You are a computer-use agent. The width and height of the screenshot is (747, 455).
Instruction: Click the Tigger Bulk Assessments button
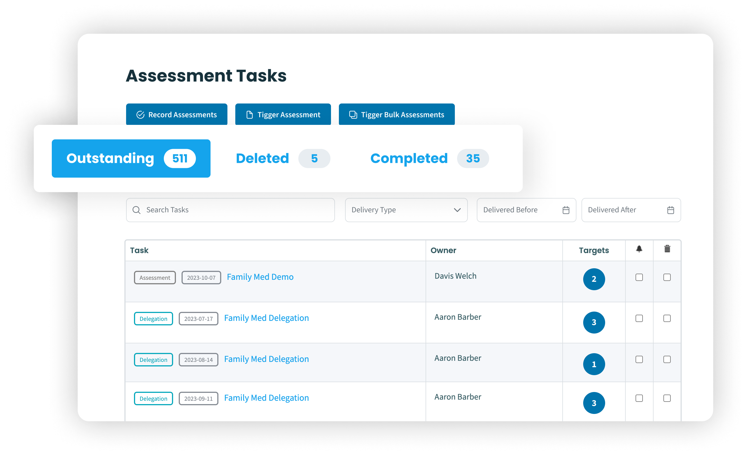tap(396, 114)
